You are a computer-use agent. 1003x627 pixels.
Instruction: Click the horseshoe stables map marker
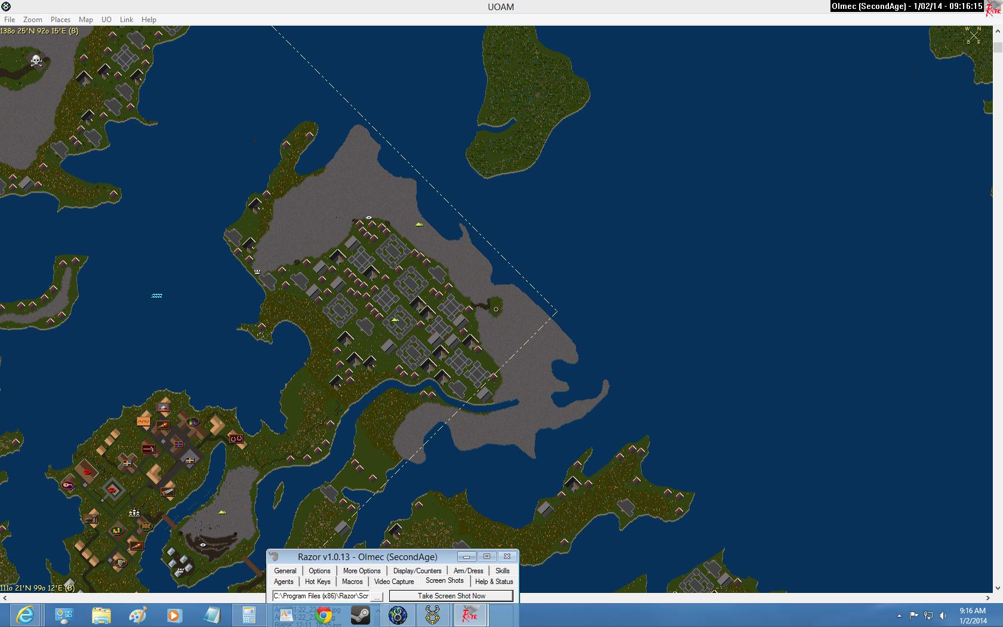[236, 438]
